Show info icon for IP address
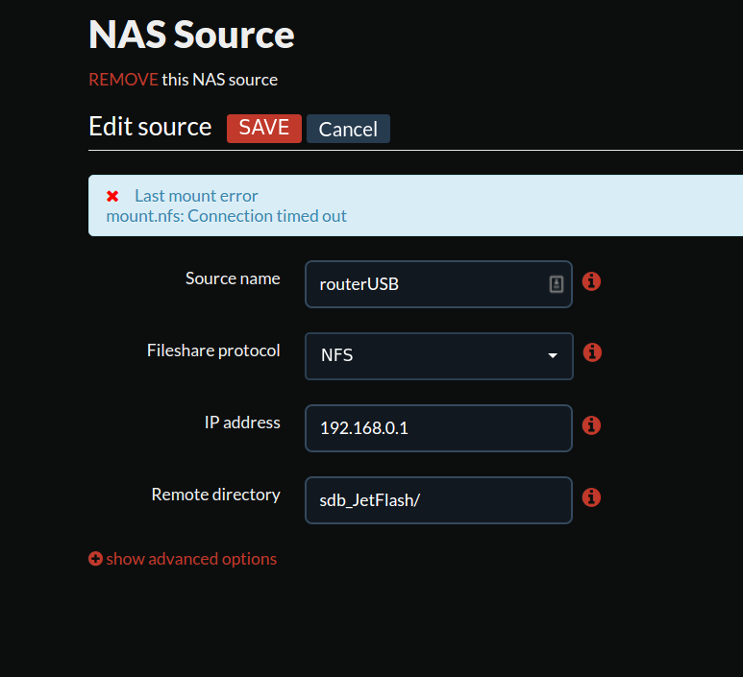 pyautogui.click(x=591, y=425)
